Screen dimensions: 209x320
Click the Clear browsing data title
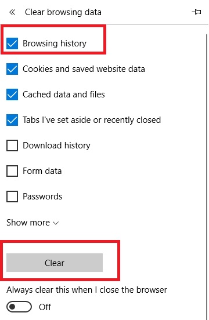pyautogui.click(x=63, y=12)
